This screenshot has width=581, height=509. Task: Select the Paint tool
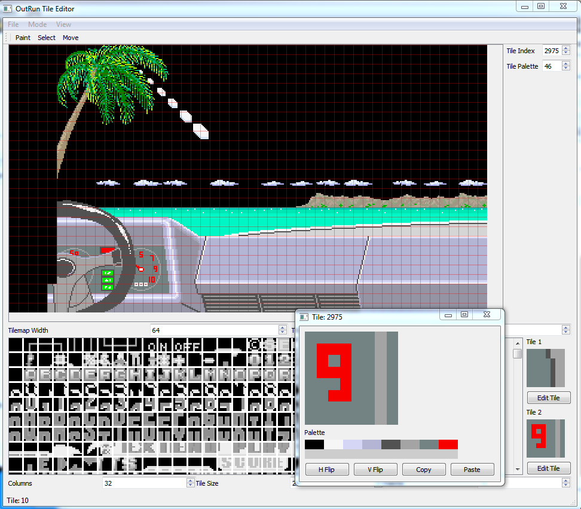tap(23, 38)
